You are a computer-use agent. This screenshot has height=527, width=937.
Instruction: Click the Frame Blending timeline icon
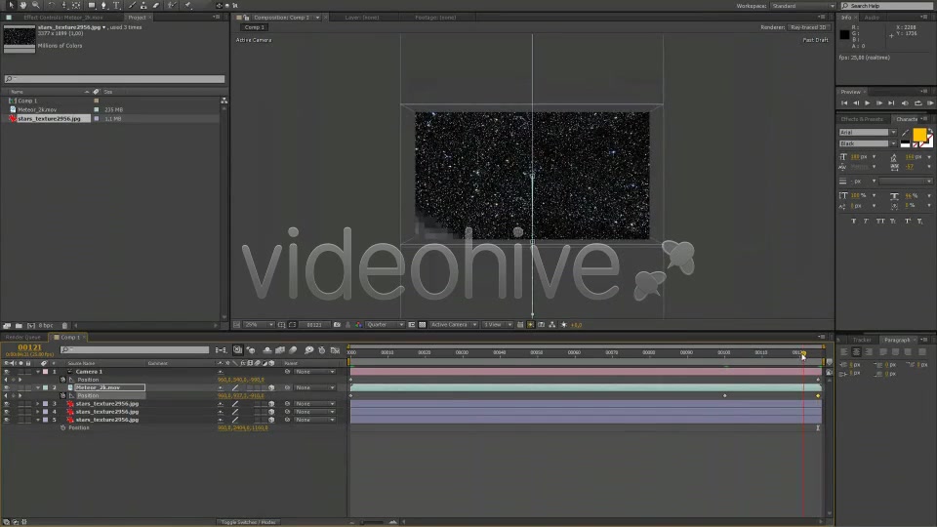[x=280, y=350]
